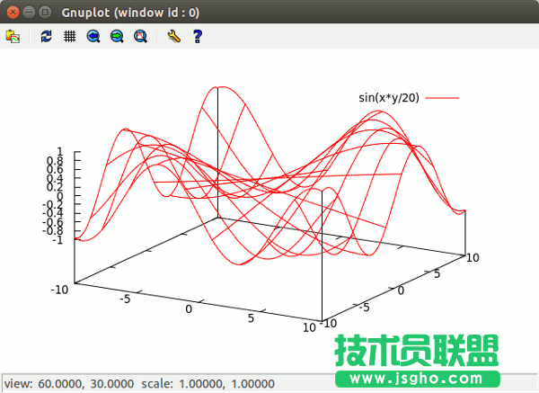Viewport: 539px width, 393px height.
Task: Open help with the question mark icon
Action: click(x=198, y=36)
